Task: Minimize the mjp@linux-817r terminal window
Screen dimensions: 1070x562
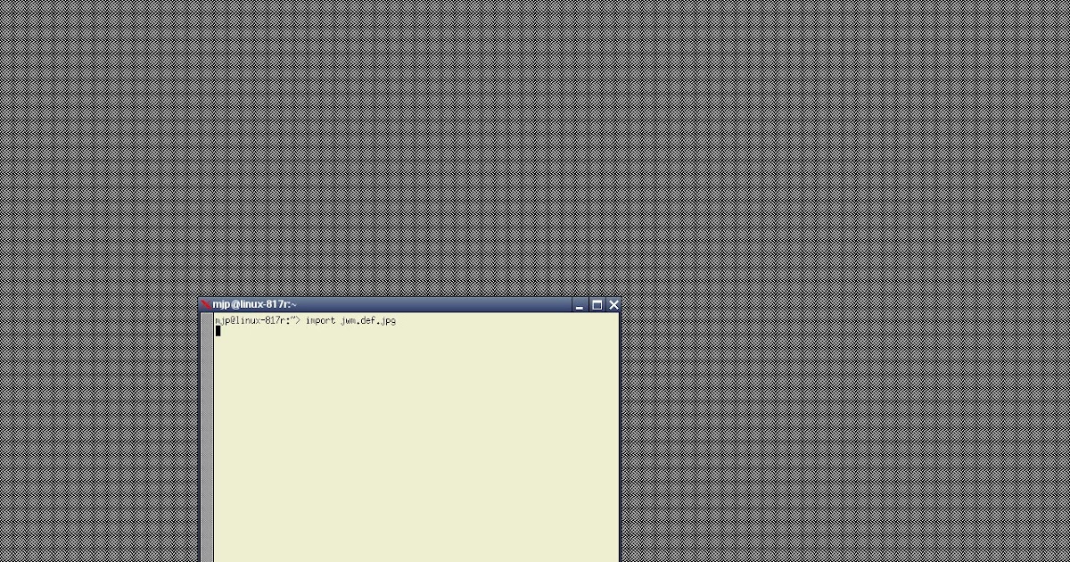Action: tap(580, 304)
